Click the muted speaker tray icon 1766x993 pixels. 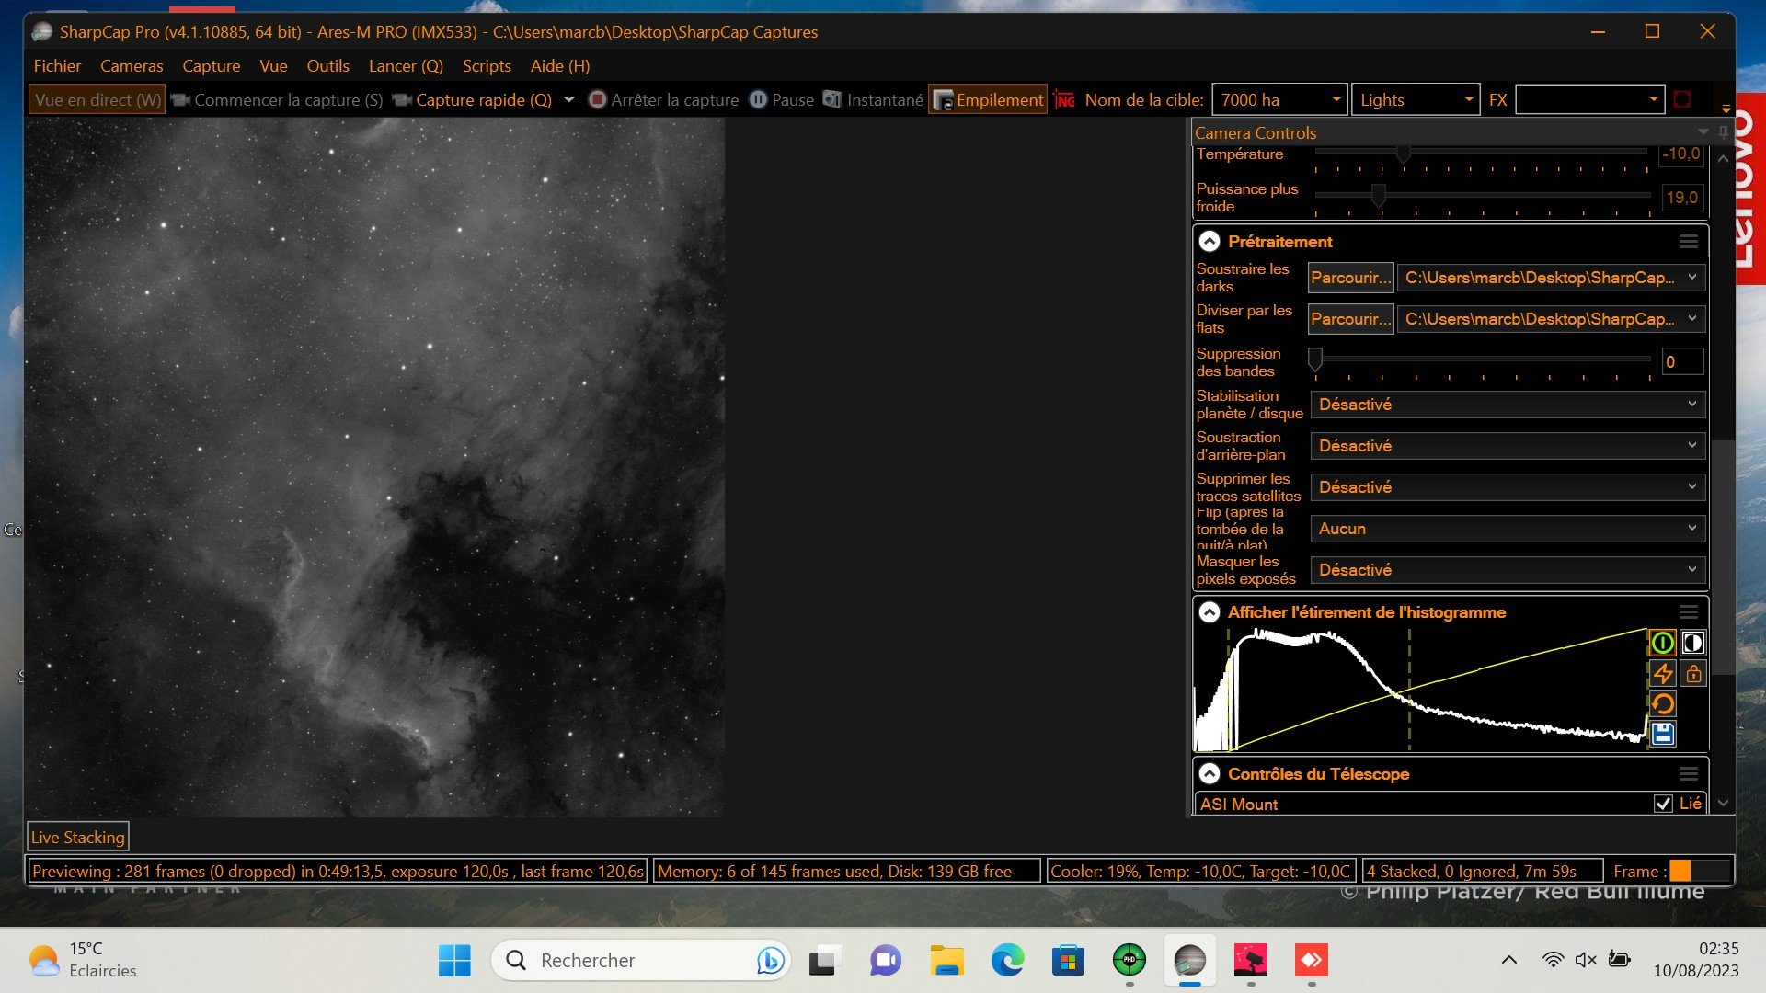point(1585,960)
